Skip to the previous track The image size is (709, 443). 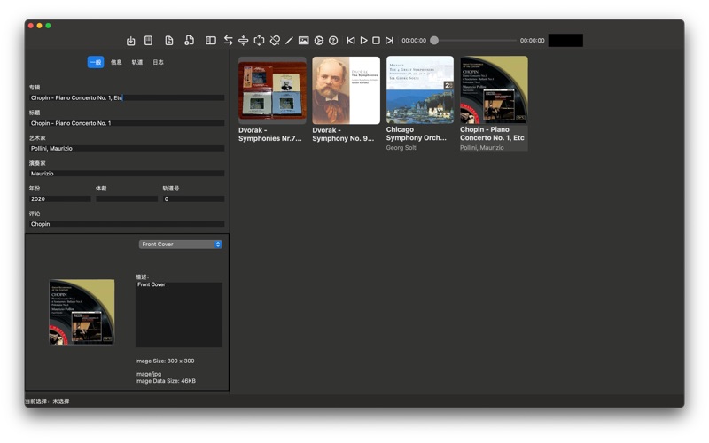click(x=351, y=41)
